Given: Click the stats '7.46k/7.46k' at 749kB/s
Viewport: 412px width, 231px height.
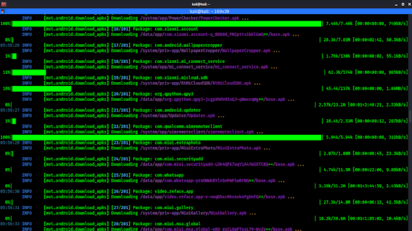Looking at the screenshot, I should pos(367,24).
